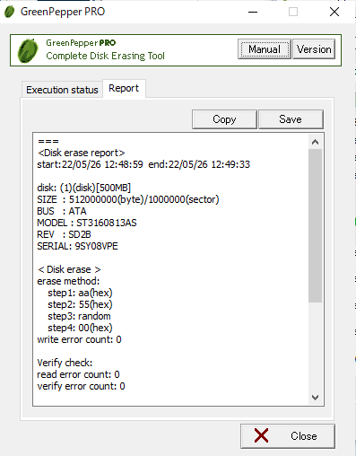Image resolution: width=356 pixels, height=456 pixels.
Task: Click the 'disk: (1)(disk)[500MB]' line
Action: (x=84, y=188)
